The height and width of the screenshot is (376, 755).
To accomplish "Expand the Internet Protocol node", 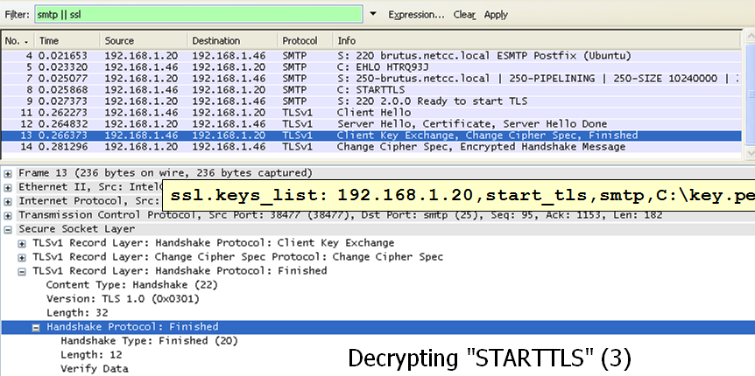I will click(x=9, y=201).
